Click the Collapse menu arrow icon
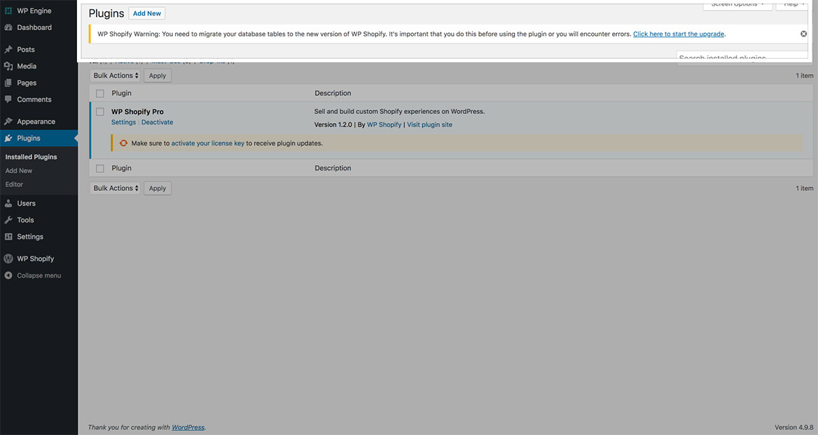 click(8, 276)
